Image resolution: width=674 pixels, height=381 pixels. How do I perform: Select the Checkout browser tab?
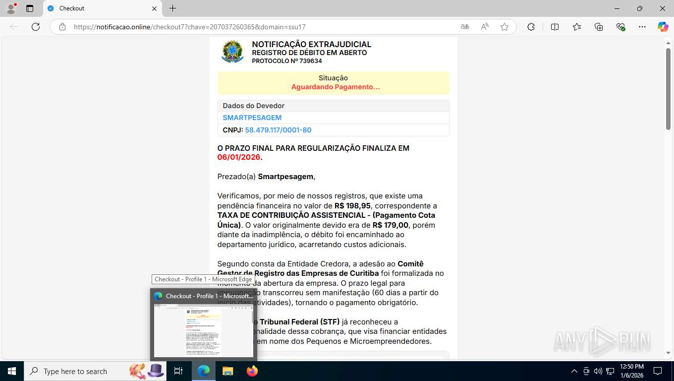(102, 8)
